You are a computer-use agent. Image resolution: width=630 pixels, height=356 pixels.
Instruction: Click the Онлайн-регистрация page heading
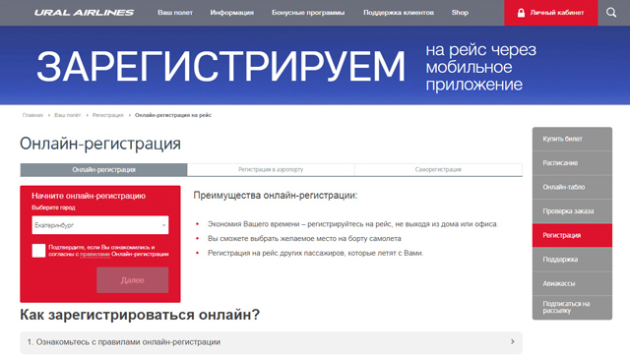coord(100,144)
